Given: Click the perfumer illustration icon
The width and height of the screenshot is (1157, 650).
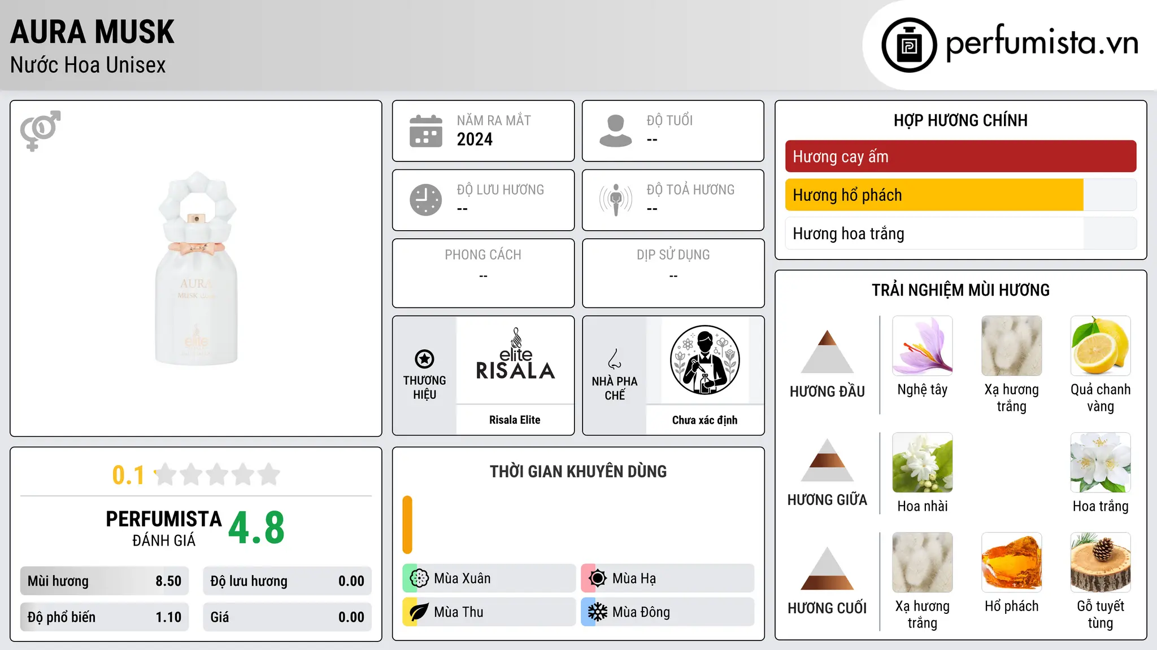Looking at the screenshot, I should click(704, 360).
